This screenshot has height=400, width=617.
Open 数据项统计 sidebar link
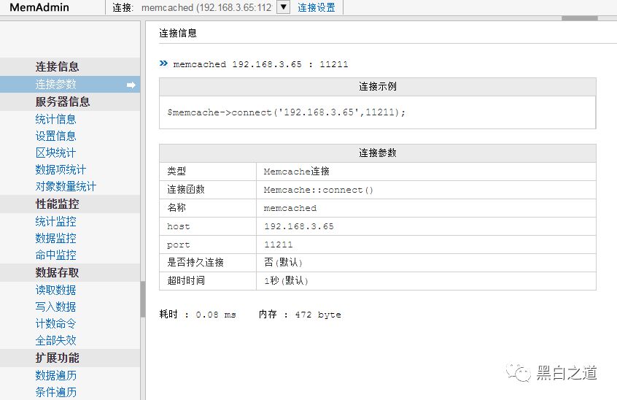[x=61, y=169]
